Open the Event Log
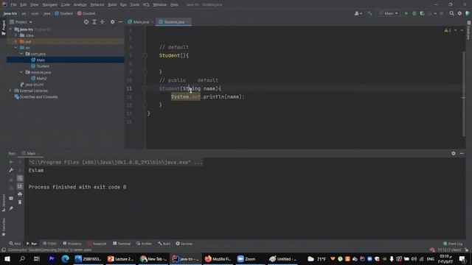 (453, 244)
